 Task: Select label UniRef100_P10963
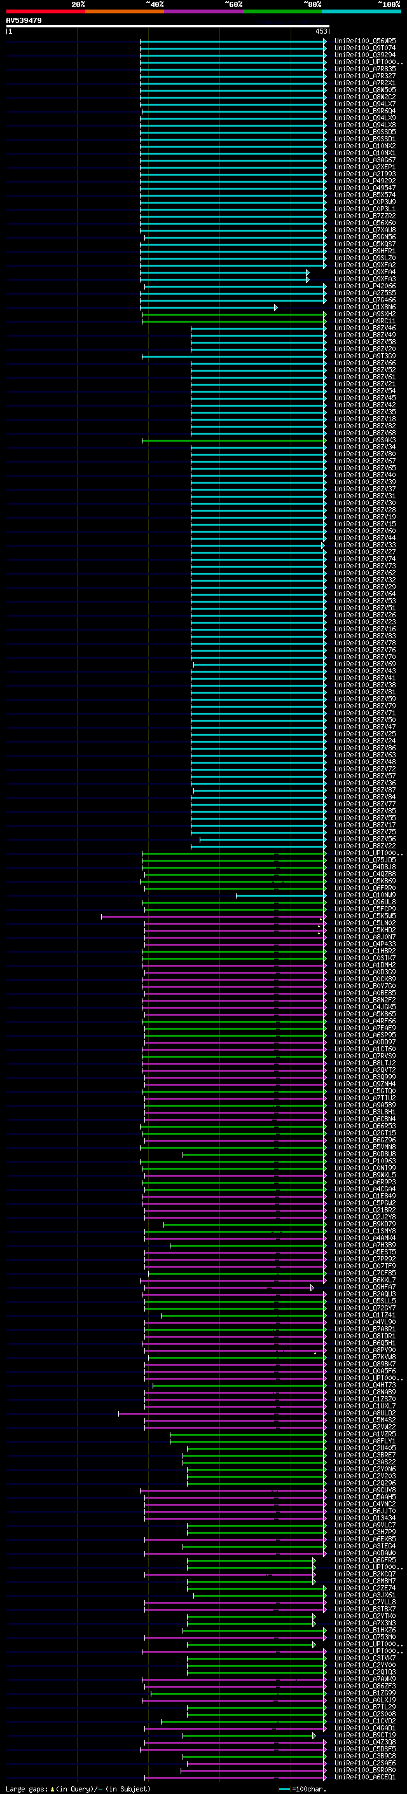coord(365,1161)
